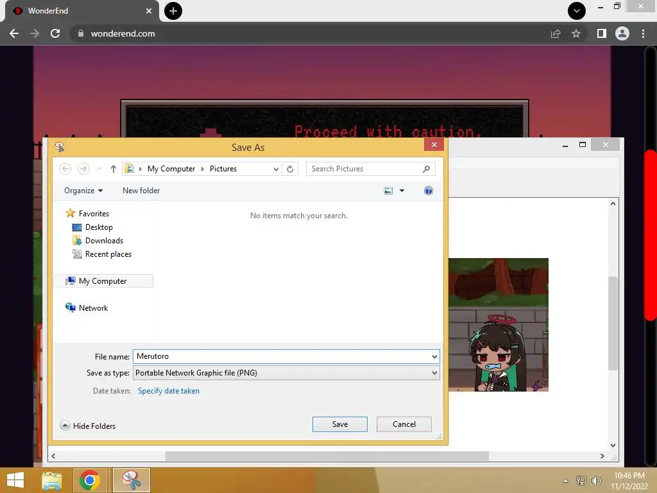Click the Snipping Tool horizontal scrollbar thumb
The width and height of the screenshot is (657, 493).
click(327, 456)
